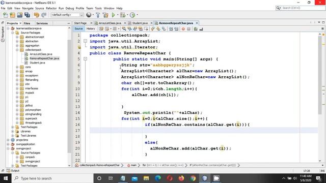Click the Output window icon
Viewport: 326px width, 183px height.
click(x=8, y=171)
